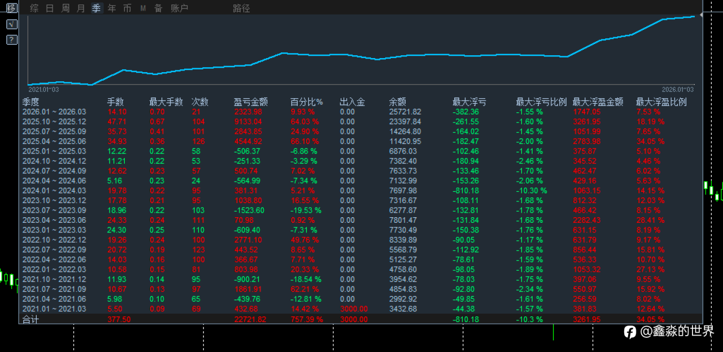Select the 2025.10 ~ 2025.12 quarter row
Viewport: 723px width, 352px height.
click(54, 122)
